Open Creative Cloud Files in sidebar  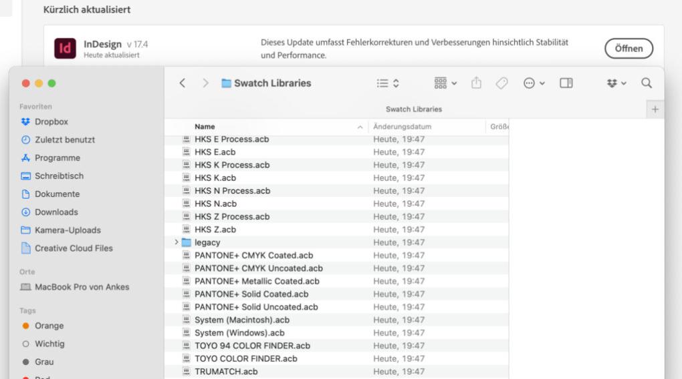click(74, 248)
